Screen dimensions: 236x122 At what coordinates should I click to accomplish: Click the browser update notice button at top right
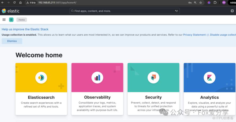[x=232, y=3]
